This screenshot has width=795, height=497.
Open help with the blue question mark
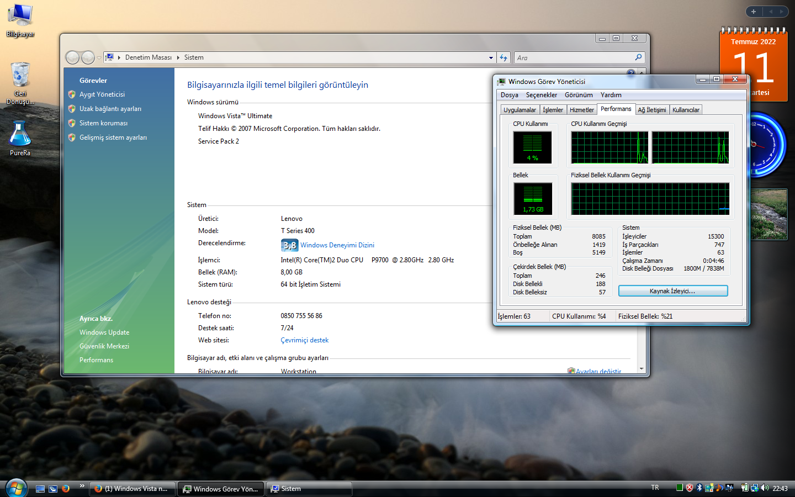tap(631, 72)
